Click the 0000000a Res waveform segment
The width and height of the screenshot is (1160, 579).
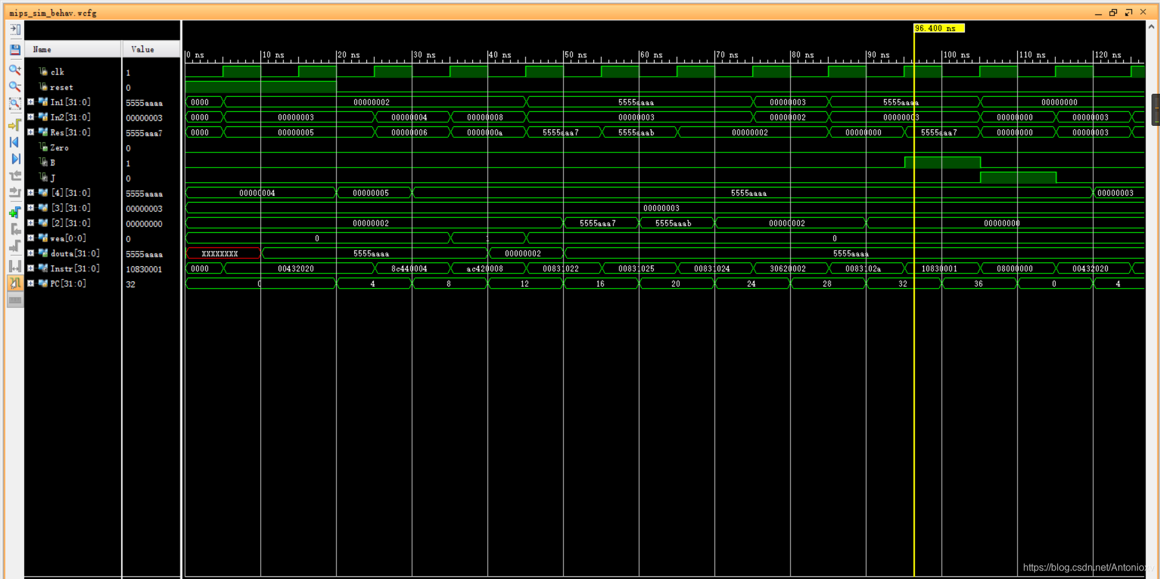point(489,132)
